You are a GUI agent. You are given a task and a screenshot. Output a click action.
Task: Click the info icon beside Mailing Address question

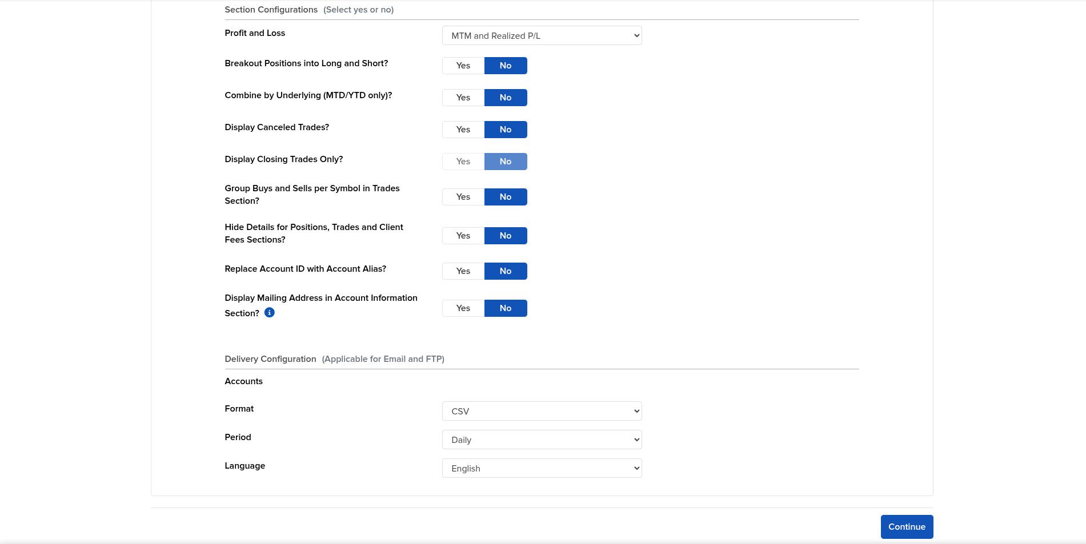tap(270, 313)
